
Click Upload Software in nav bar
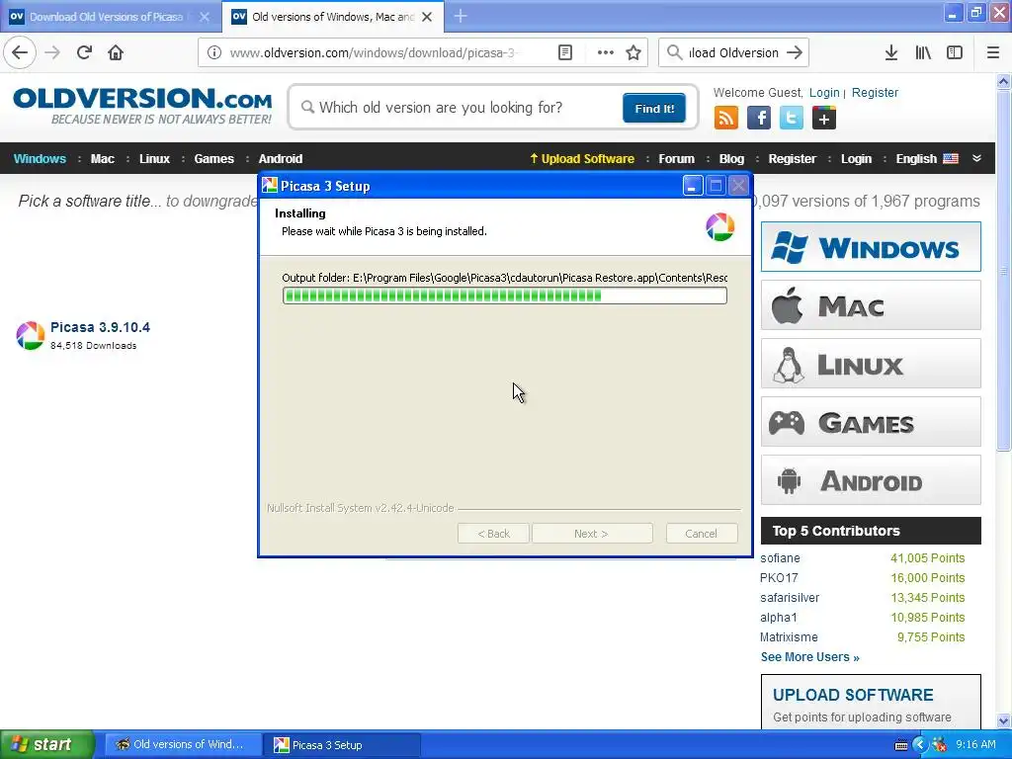point(582,159)
